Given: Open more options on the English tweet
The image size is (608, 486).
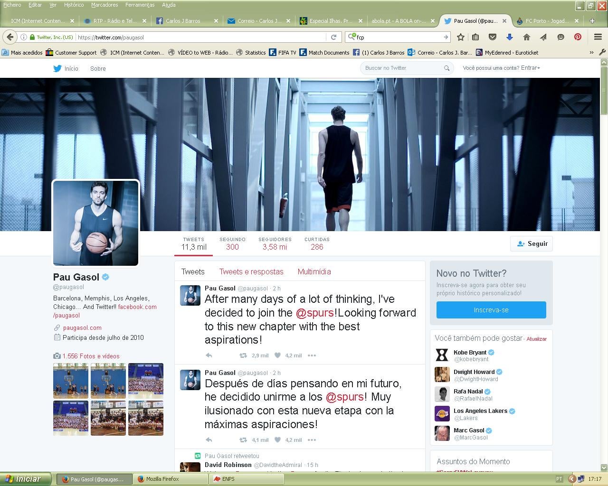Looking at the screenshot, I should [x=312, y=355].
